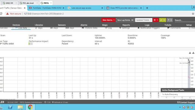
Task: Close the FortiGate browser tab
Action: (63, 8)
